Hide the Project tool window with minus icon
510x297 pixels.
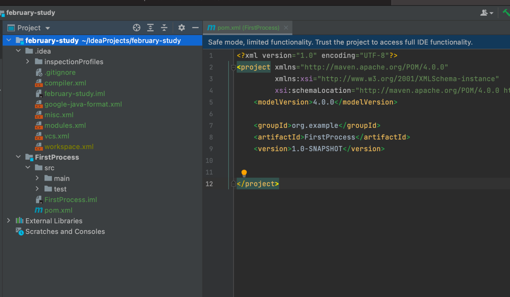[x=195, y=28]
